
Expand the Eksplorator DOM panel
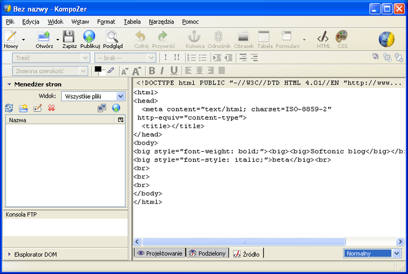tap(9, 254)
